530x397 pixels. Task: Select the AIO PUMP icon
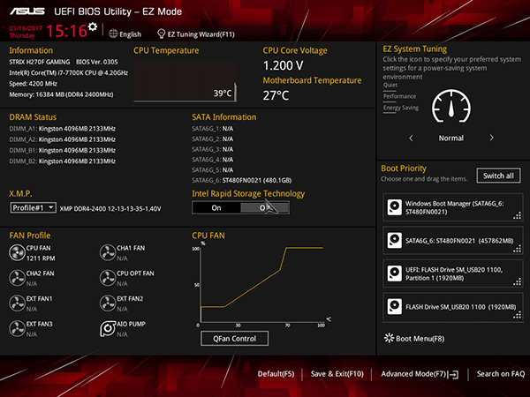click(108, 329)
